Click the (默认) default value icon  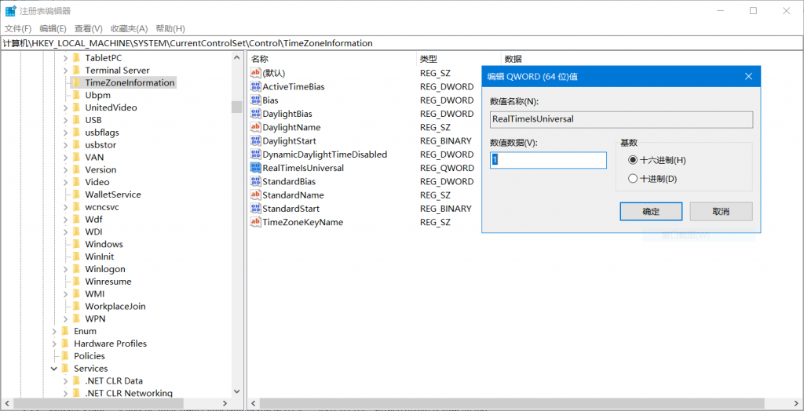coord(255,73)
